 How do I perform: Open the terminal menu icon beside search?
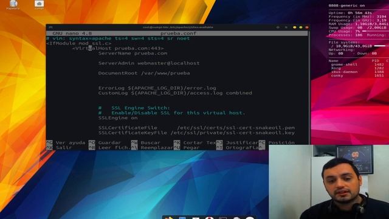(286, 27)
